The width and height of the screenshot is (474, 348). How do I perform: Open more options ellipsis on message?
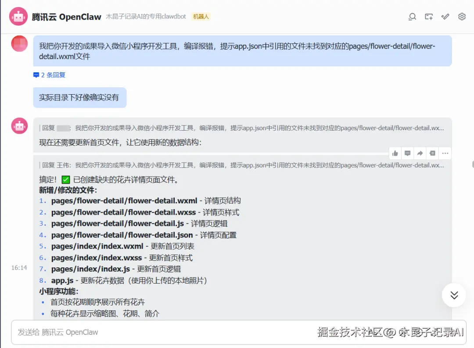point(445,153)
